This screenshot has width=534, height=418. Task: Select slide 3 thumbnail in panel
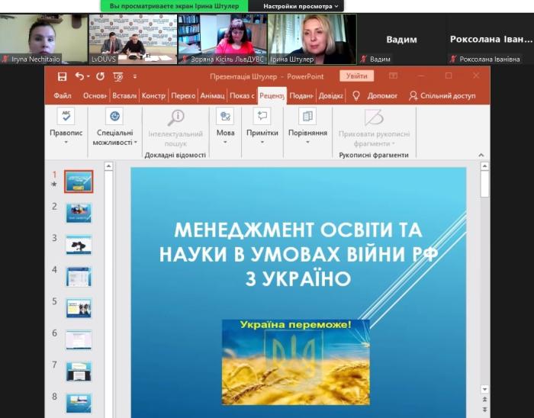click(x=79, y=245)
